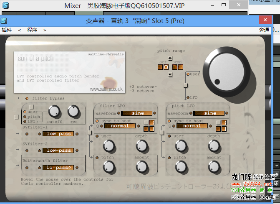Select pitch LFO user mode LED

point(169,136)
